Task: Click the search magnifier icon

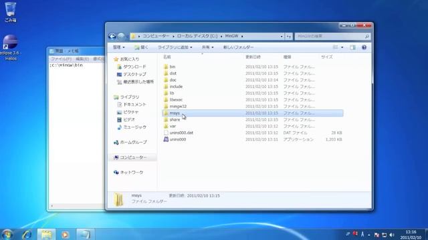Action: (x=367, y=36)
